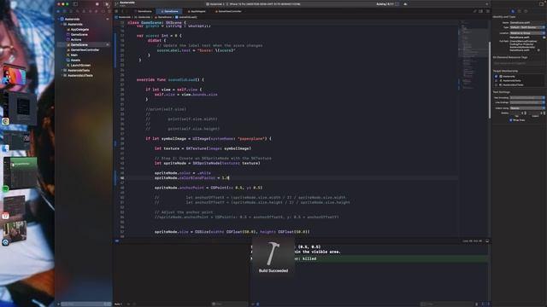547x307 pixels.
Task: Switch to the GameViewController editor tab
Action: tap(229, 11)
